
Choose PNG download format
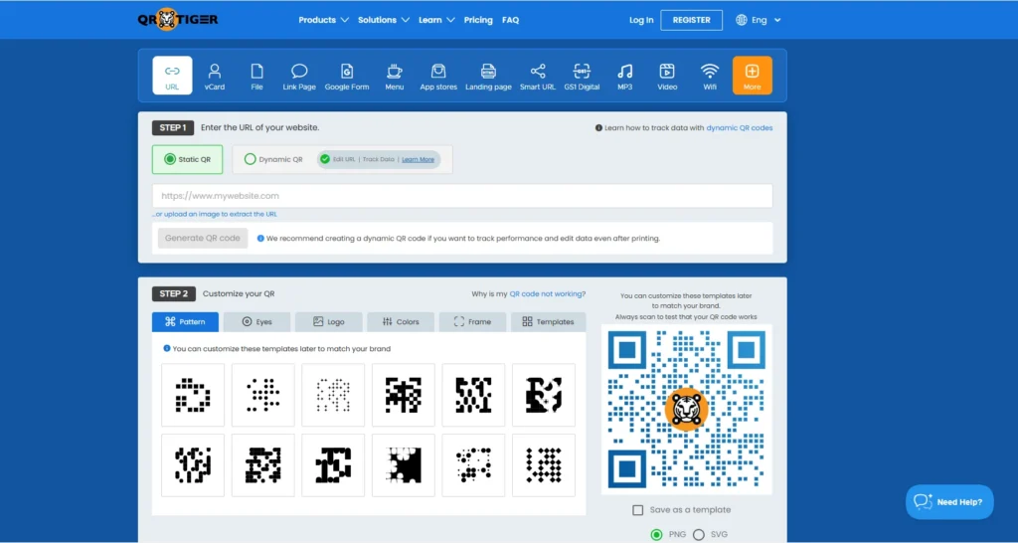coord(657,535)
